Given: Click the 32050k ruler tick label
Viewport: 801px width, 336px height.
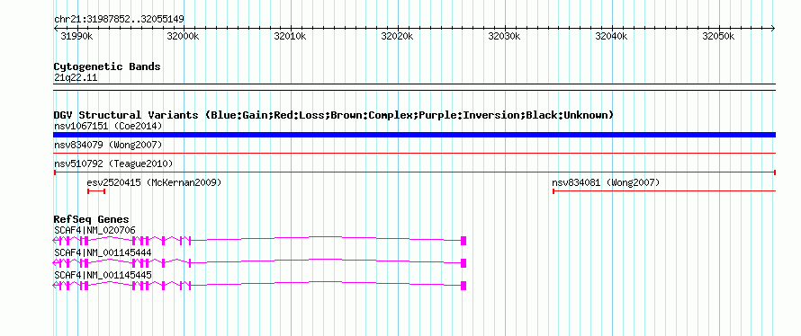Looking at the screenshot, I should 719,37.
